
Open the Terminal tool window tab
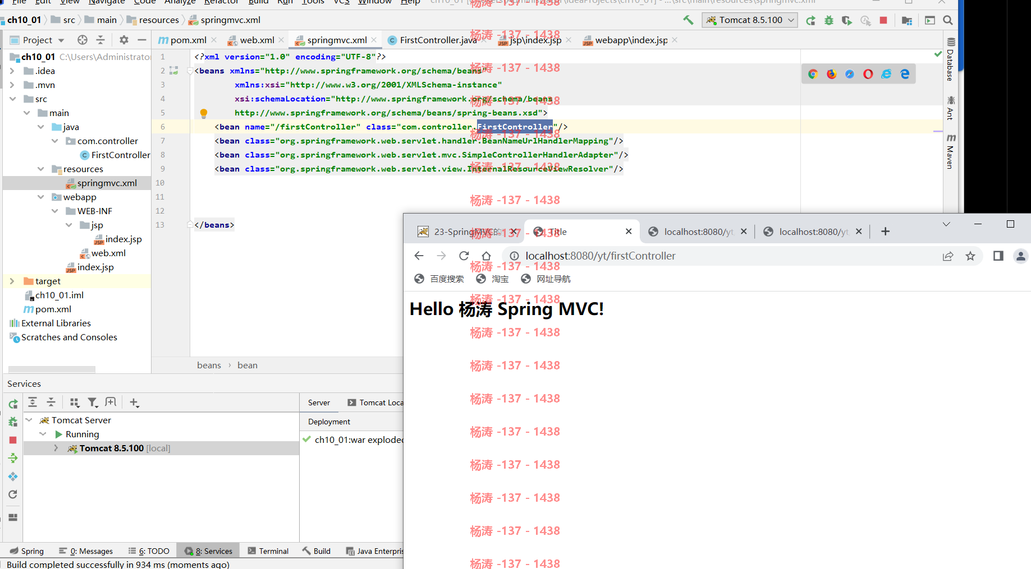[268, 551]
